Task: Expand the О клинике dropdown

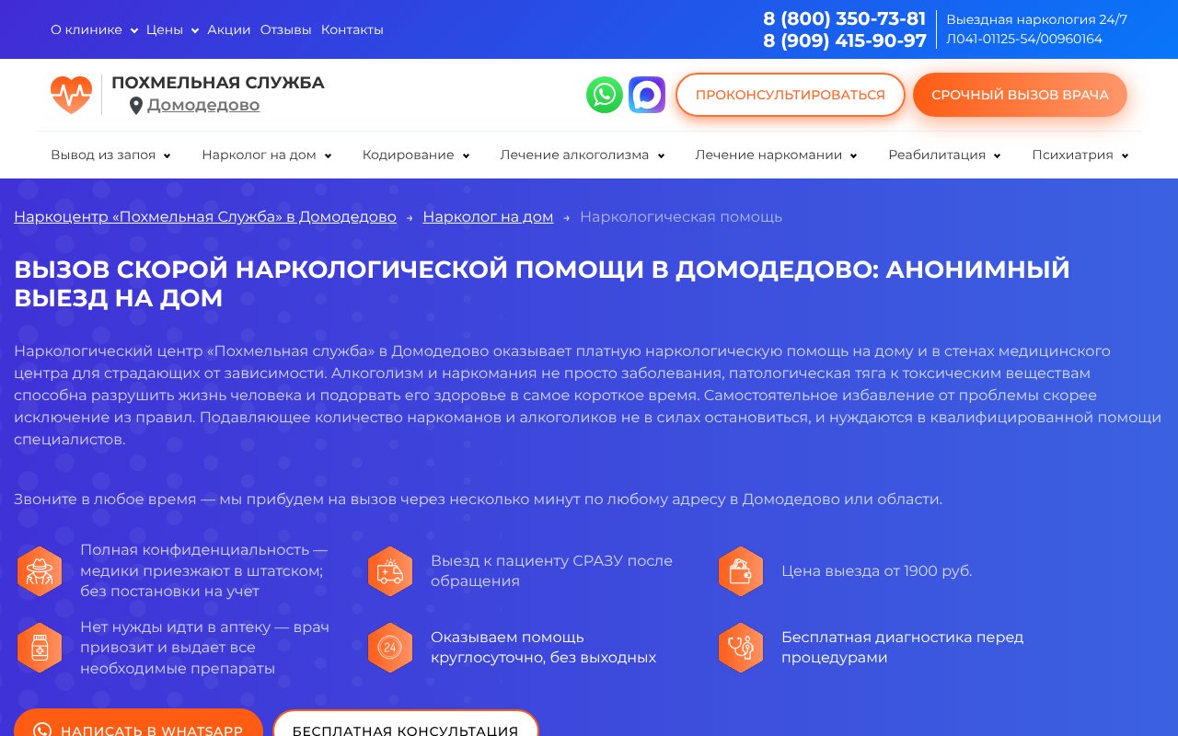Action: pos(86,29)
